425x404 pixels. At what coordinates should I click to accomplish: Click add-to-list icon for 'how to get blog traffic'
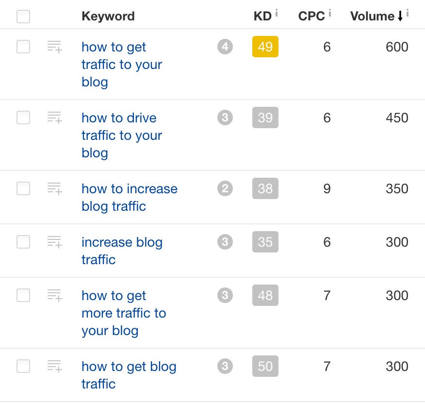54,366
